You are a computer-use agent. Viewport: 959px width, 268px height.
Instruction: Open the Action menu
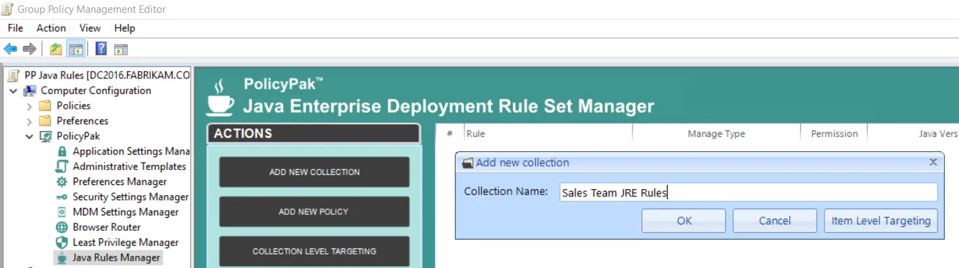pyautogui.click(x=51, y=28)
